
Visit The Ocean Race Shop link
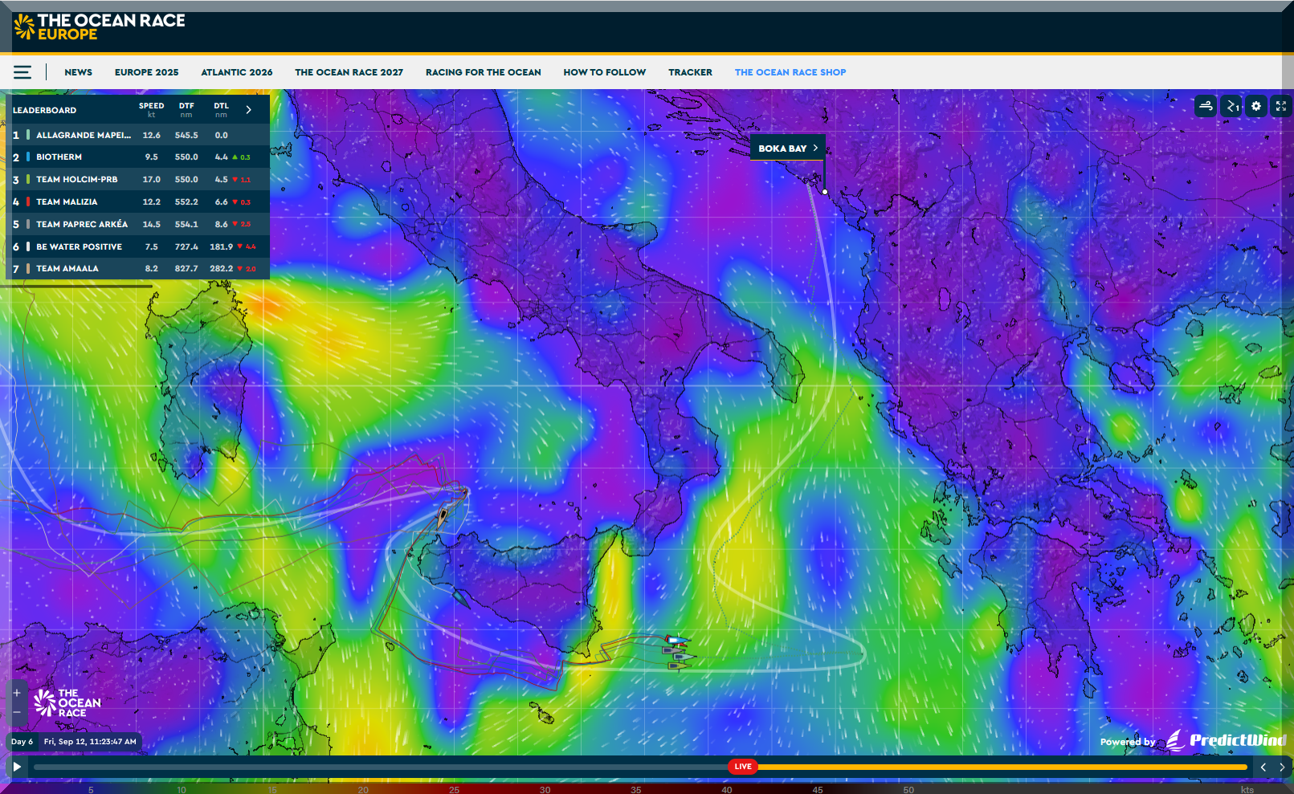[x=790, y=72]
